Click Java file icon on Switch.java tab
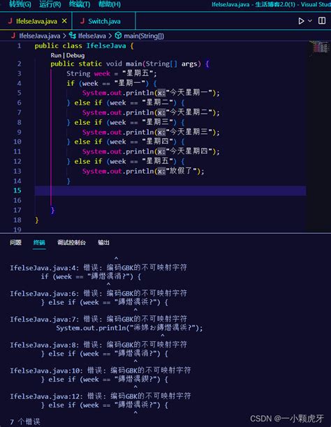Viewport: 331px width, 427px height. pos(82,21)
